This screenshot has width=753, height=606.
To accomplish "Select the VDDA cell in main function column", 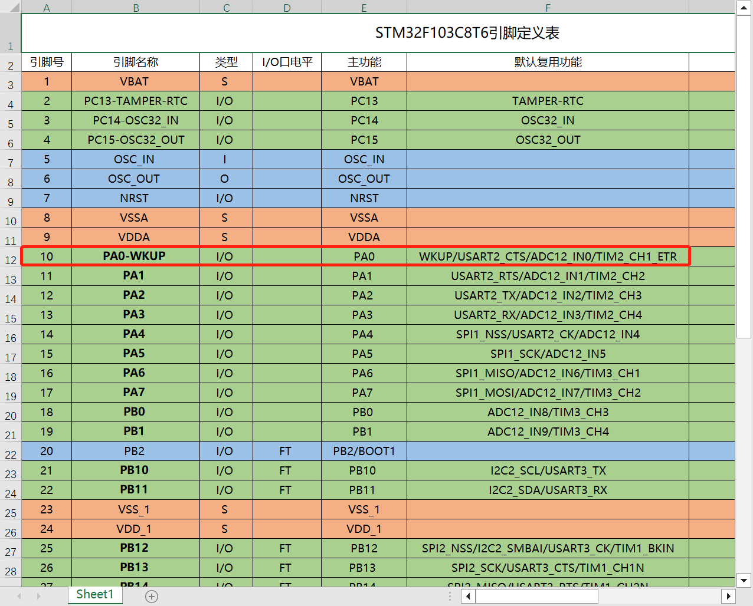I will [364, 237].
